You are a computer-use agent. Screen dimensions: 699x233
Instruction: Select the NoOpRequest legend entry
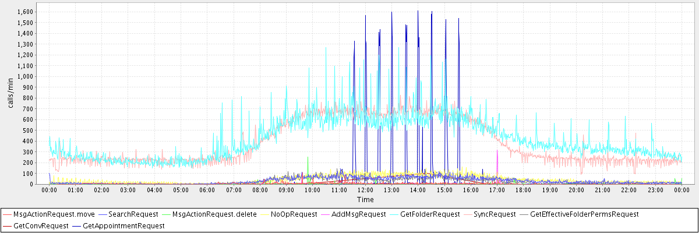point(295,214)
